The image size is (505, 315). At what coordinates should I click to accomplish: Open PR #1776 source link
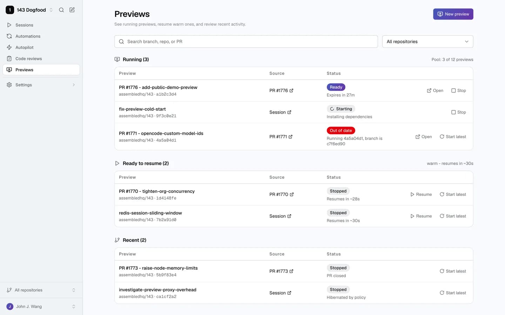(x=281, y=90)
